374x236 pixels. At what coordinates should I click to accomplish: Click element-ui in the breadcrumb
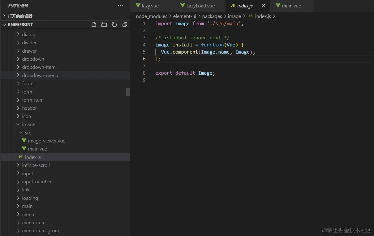pyautogui.click(x=185, y=16)
